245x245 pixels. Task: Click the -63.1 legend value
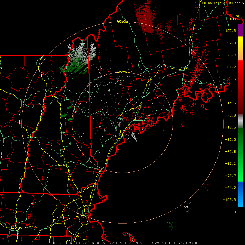point(231,164)
